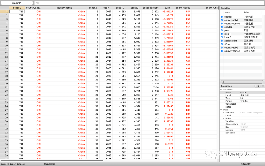Select row number 13
Screen dimensions: 265x166
pos(4,57)
